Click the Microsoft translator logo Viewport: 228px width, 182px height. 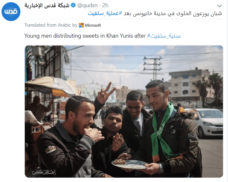(81, 25)
